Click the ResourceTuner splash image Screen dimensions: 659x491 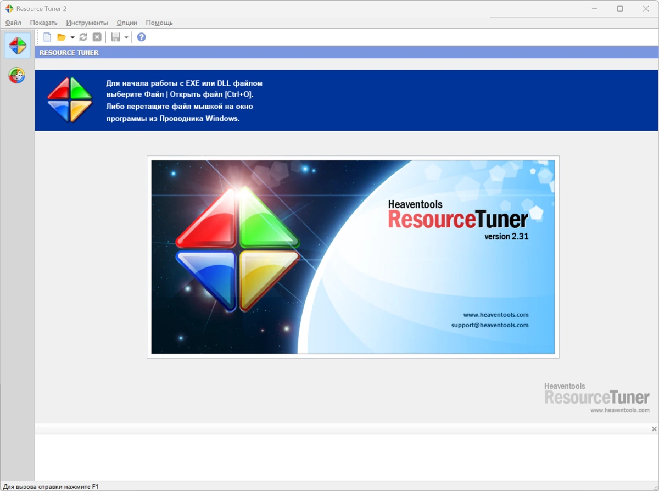point(353,257)
